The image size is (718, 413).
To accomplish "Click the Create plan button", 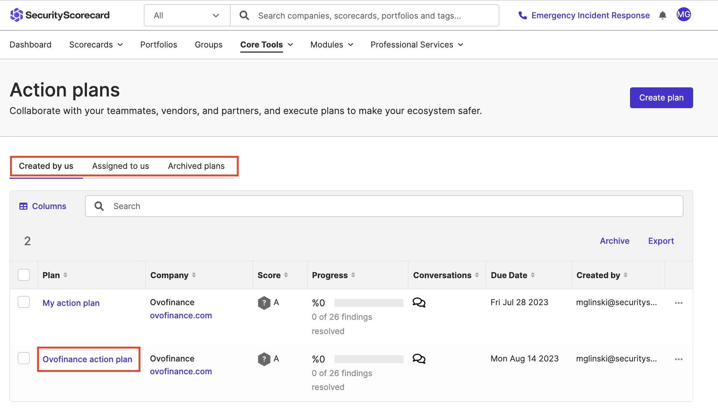I will pyautogui.click(x=661, y=98).
